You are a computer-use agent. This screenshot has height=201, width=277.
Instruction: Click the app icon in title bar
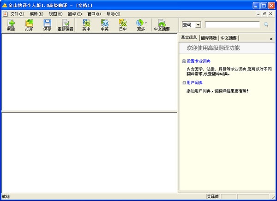pos(5,6)
